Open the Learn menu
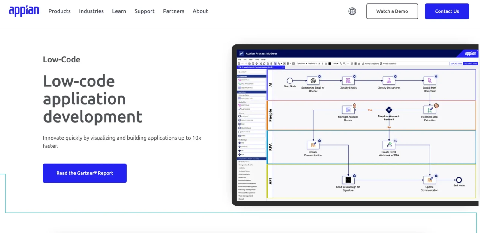The image size is (480, 233). coord(119,11)
